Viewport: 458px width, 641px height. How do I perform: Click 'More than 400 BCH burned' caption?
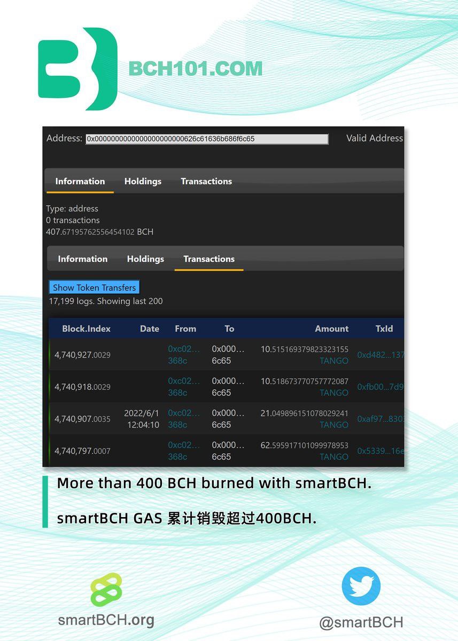click(214, 483)
